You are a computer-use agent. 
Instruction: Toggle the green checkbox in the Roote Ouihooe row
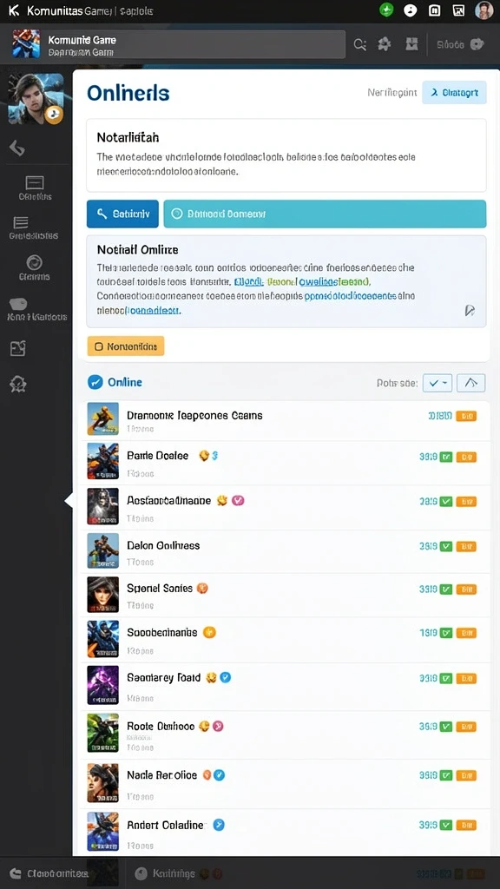point(446,727)
